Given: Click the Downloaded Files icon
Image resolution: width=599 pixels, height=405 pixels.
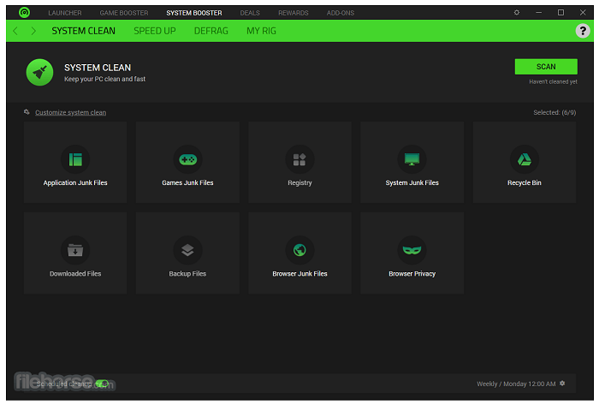Looking at the screenshot, I should [75, 250].
